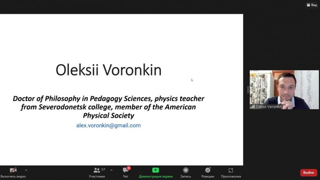This screenshot has width=320, height=180.
Task: Open the Приложения apps panel
Action: click(x=231, y=172)
